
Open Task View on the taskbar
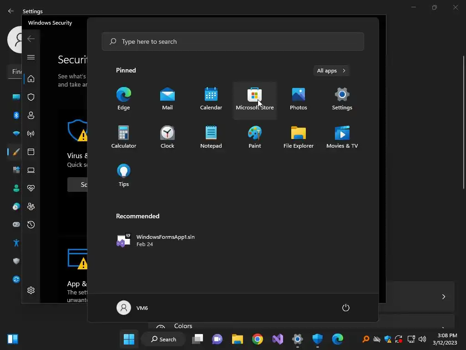198,339
